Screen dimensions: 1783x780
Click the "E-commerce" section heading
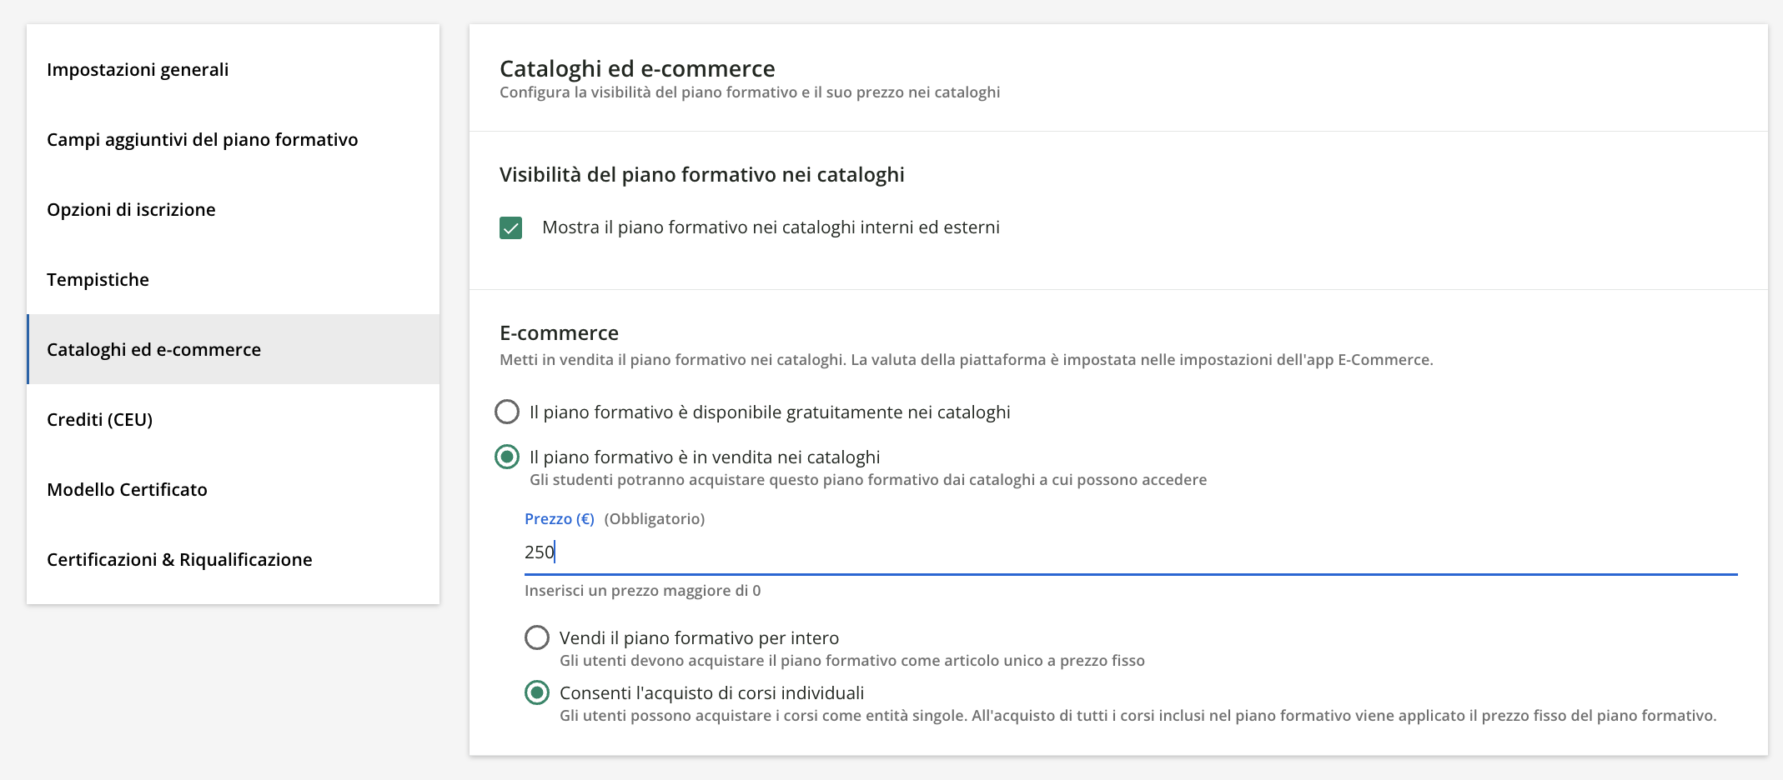[x=559, y=332]
